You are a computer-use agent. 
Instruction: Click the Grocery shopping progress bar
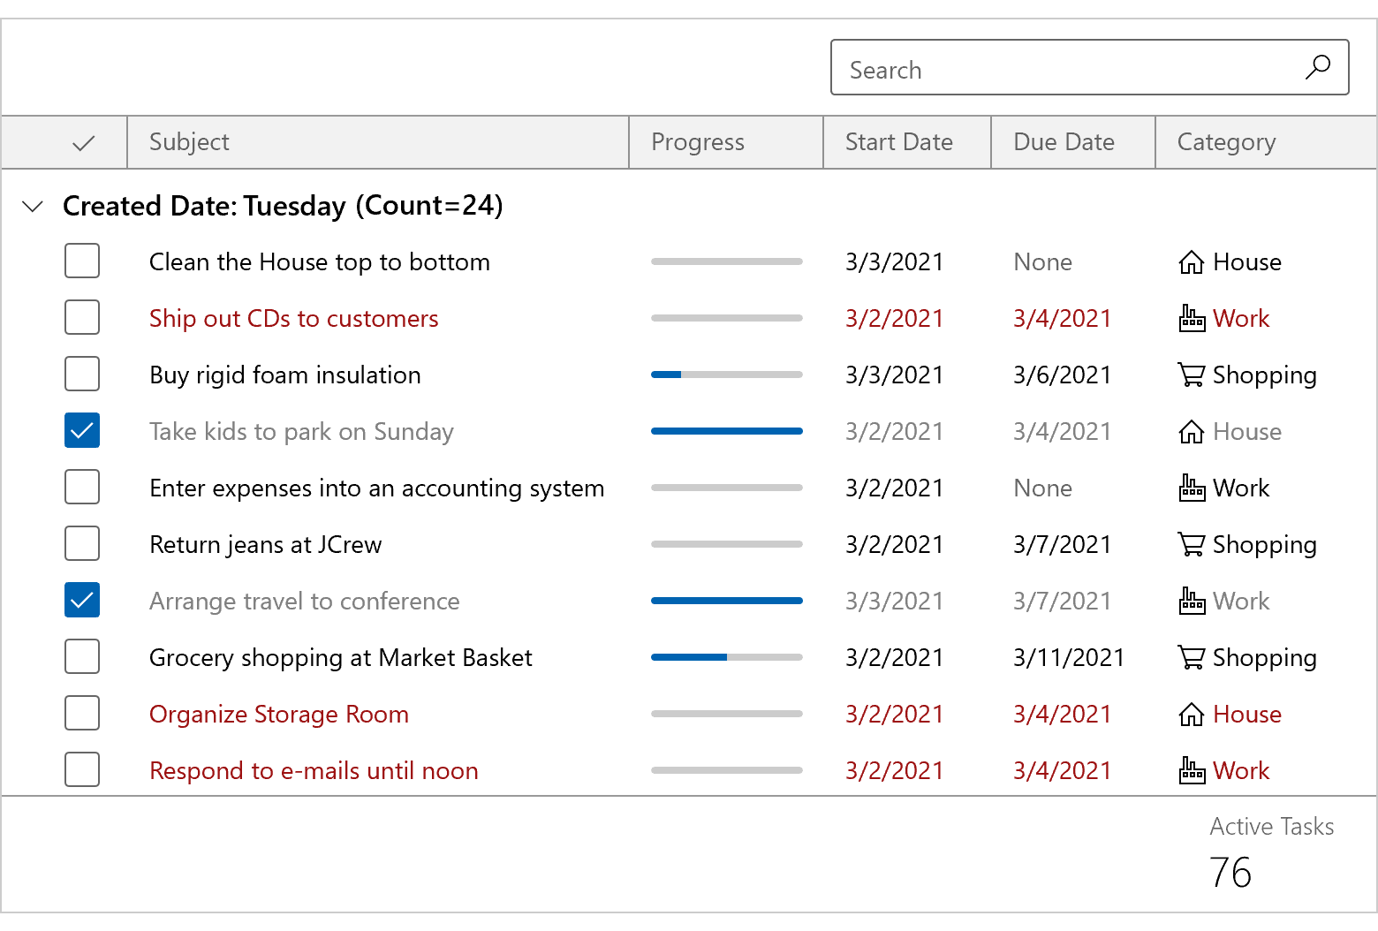tap(726, 657)
